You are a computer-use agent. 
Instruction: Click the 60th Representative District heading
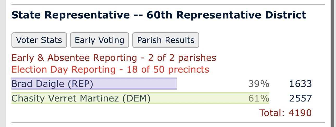(226, 15)
